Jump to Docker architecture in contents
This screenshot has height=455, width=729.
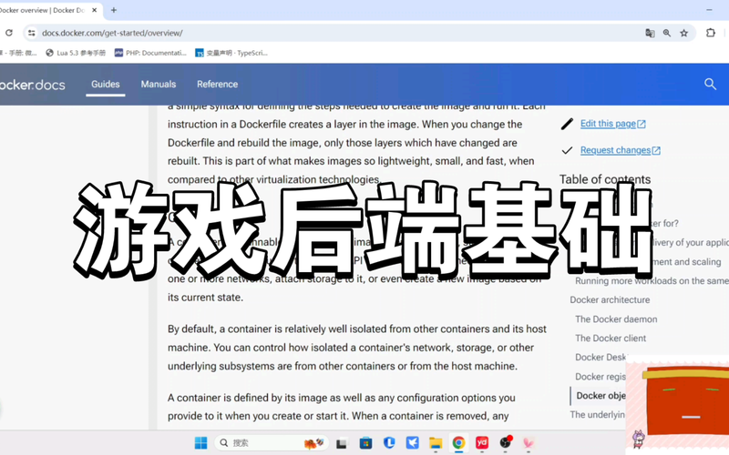coord(610,300)
